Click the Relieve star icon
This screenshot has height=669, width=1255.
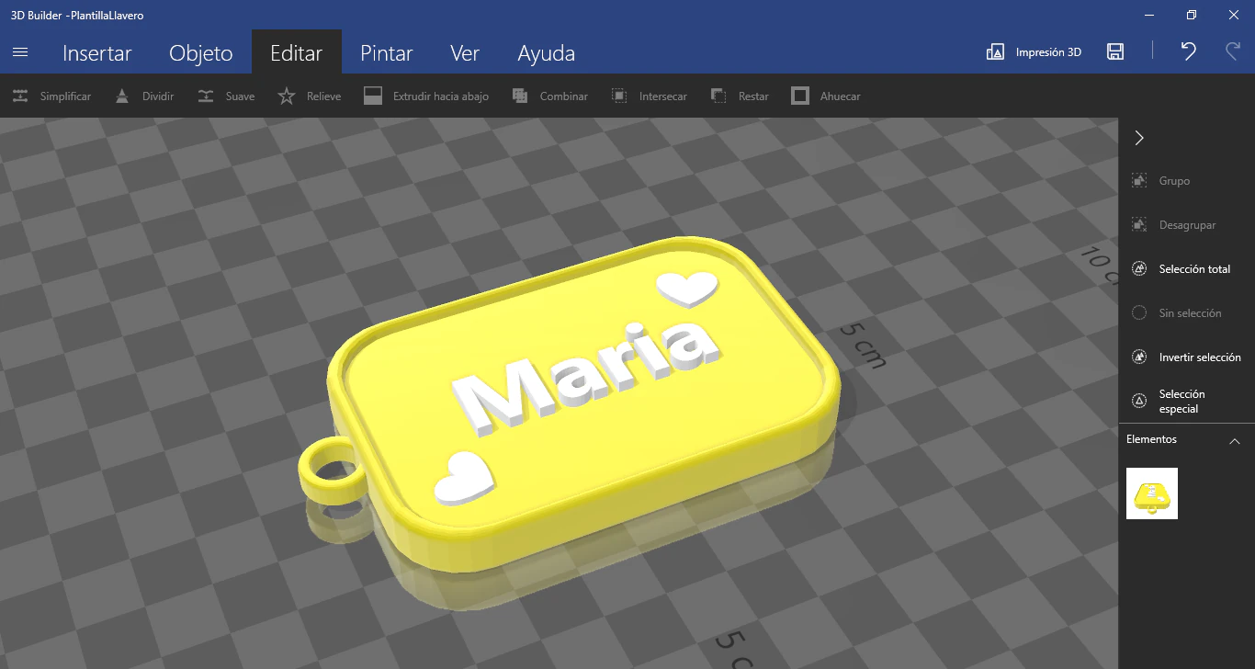(287, 96)
